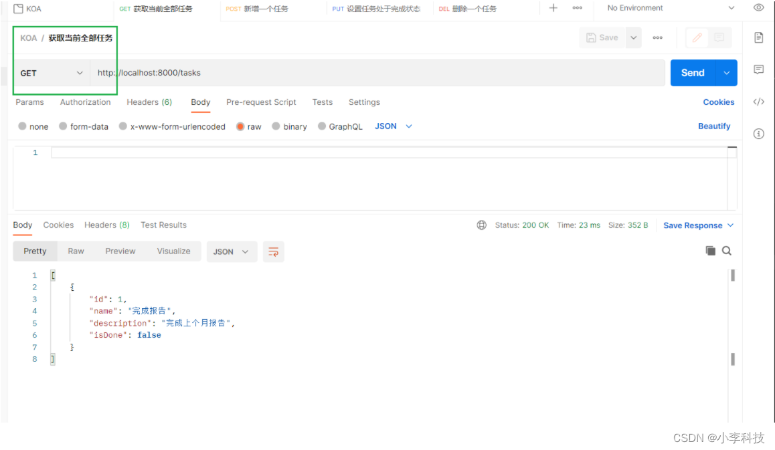Click the Beautify link
The height and width of the screenshot is (450, 775).
(713, 126)
